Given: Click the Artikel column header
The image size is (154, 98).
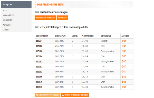Looking at the screenshot, I should pyautogui.click(x=75, y=36).
